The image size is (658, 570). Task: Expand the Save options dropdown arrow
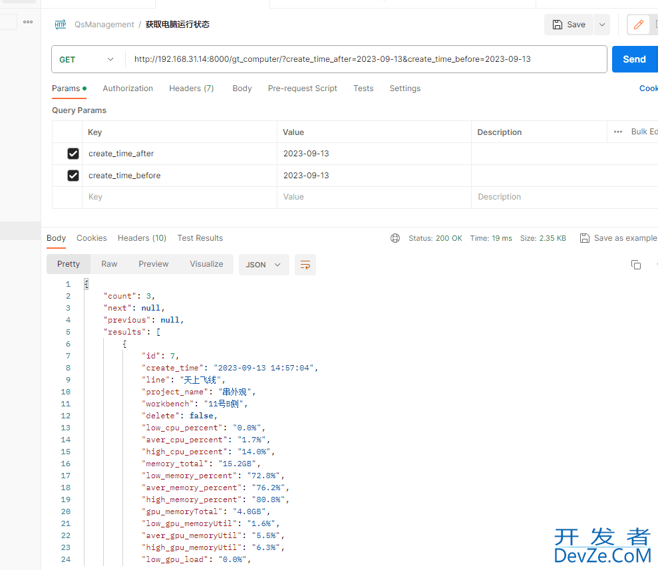pyautogui.click(x=601, y=25)
